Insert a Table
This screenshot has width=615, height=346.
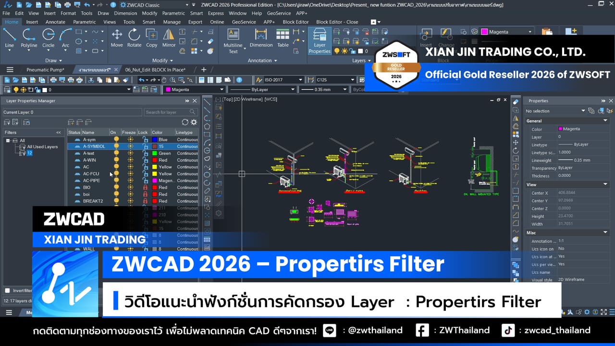283,38
